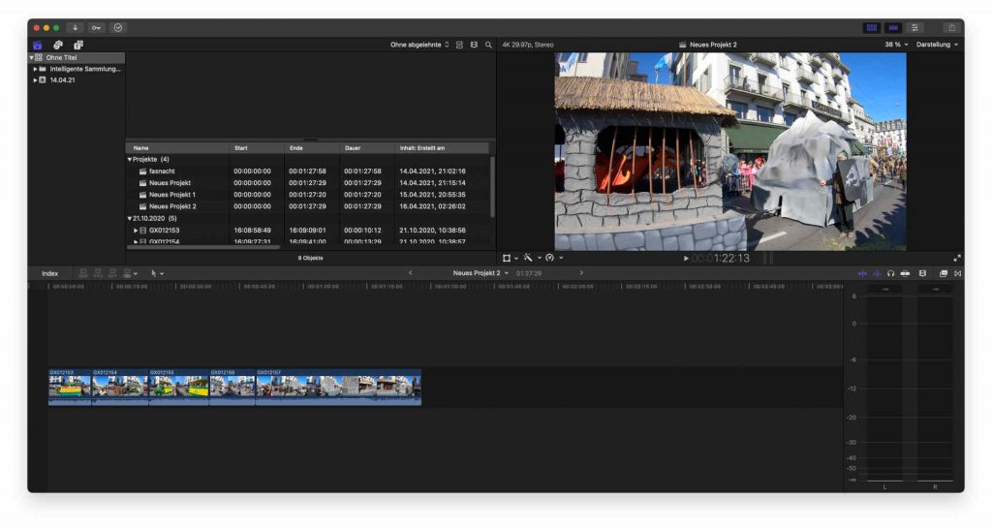Viewport: 992px width, 529px height.
Task: Select the GX012155 clip in timeline
Action: (x=178, y=388)
